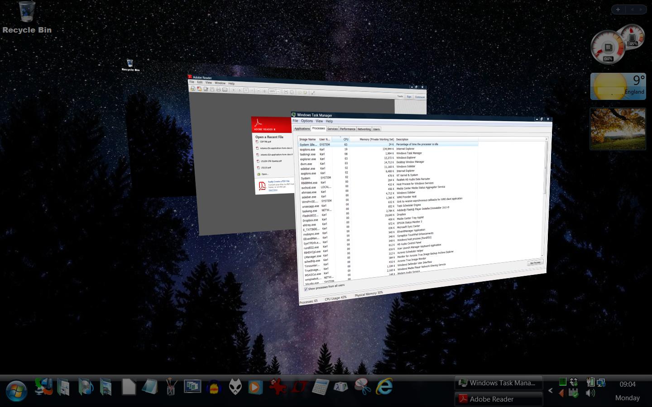Open the lambda keyboard-key icon in taskbar
The image size is (652, 407).
pyautogui.click(x=341, y=387)
